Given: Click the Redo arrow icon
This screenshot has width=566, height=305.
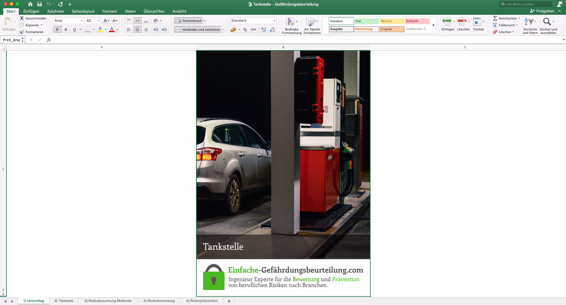Looking at the screenshot, I should click(60, 4).
